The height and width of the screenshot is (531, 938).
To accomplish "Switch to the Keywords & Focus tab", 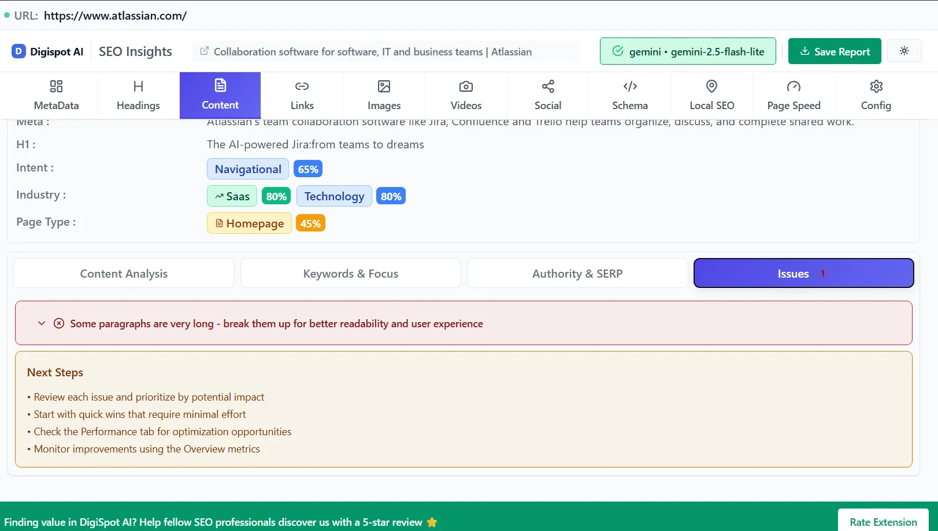I will (350, 273).
